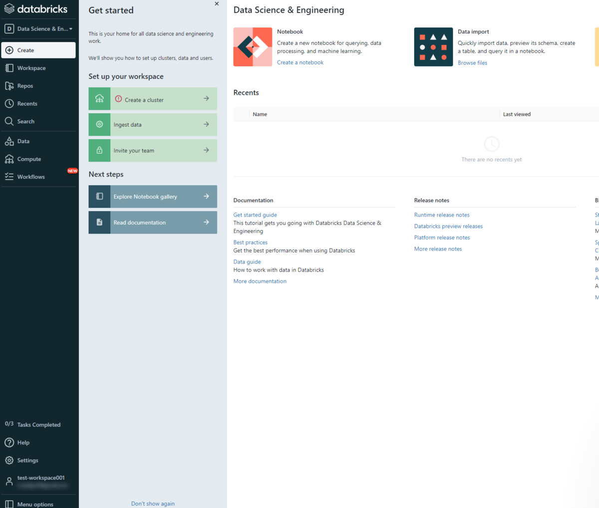Image resolution: width=599 pixels, height=508 pixels.
Task: Click the notebook icon on Explore Notebook gallery
Action: coord(99,197)
